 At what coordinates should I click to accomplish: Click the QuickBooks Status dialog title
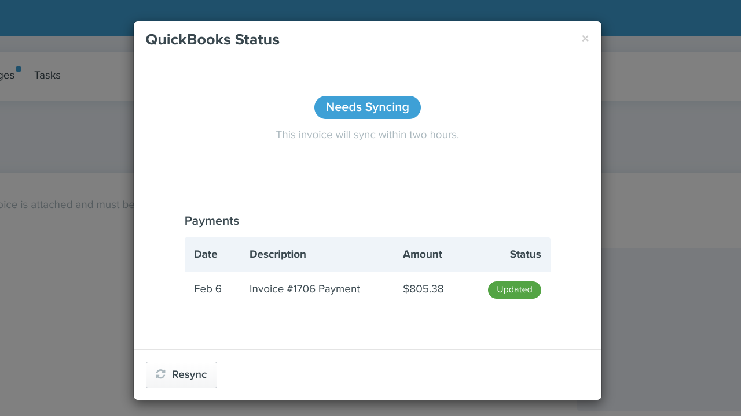pos(212,40)
